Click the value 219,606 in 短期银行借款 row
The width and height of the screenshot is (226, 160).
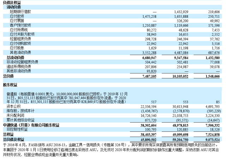pyautogui.click(x=214, y=12)
